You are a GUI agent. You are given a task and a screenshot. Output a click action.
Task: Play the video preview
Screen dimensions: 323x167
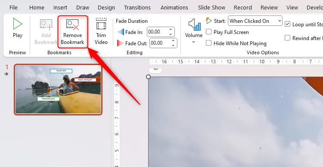point(18,28)
